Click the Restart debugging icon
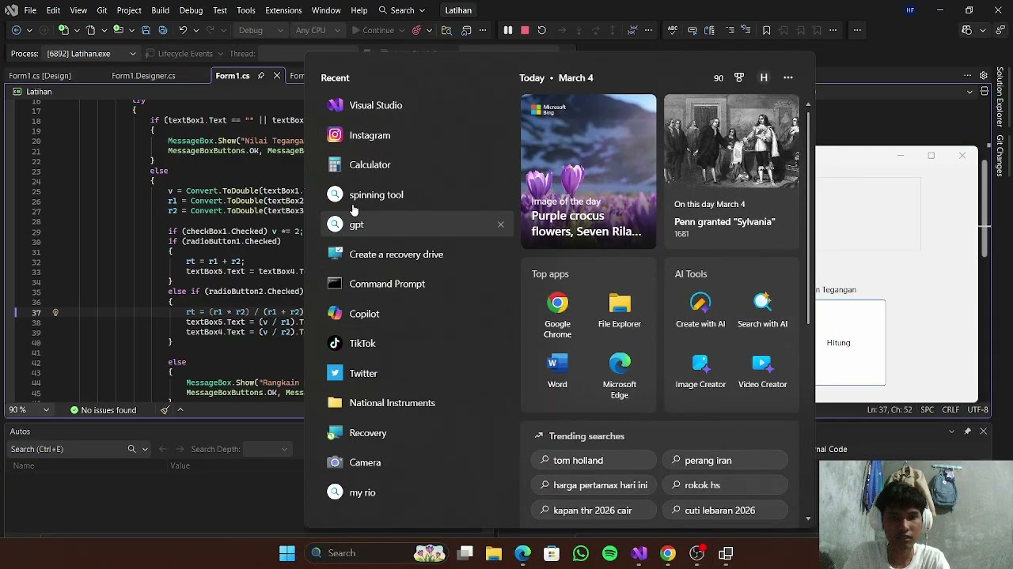 (541, 30)
